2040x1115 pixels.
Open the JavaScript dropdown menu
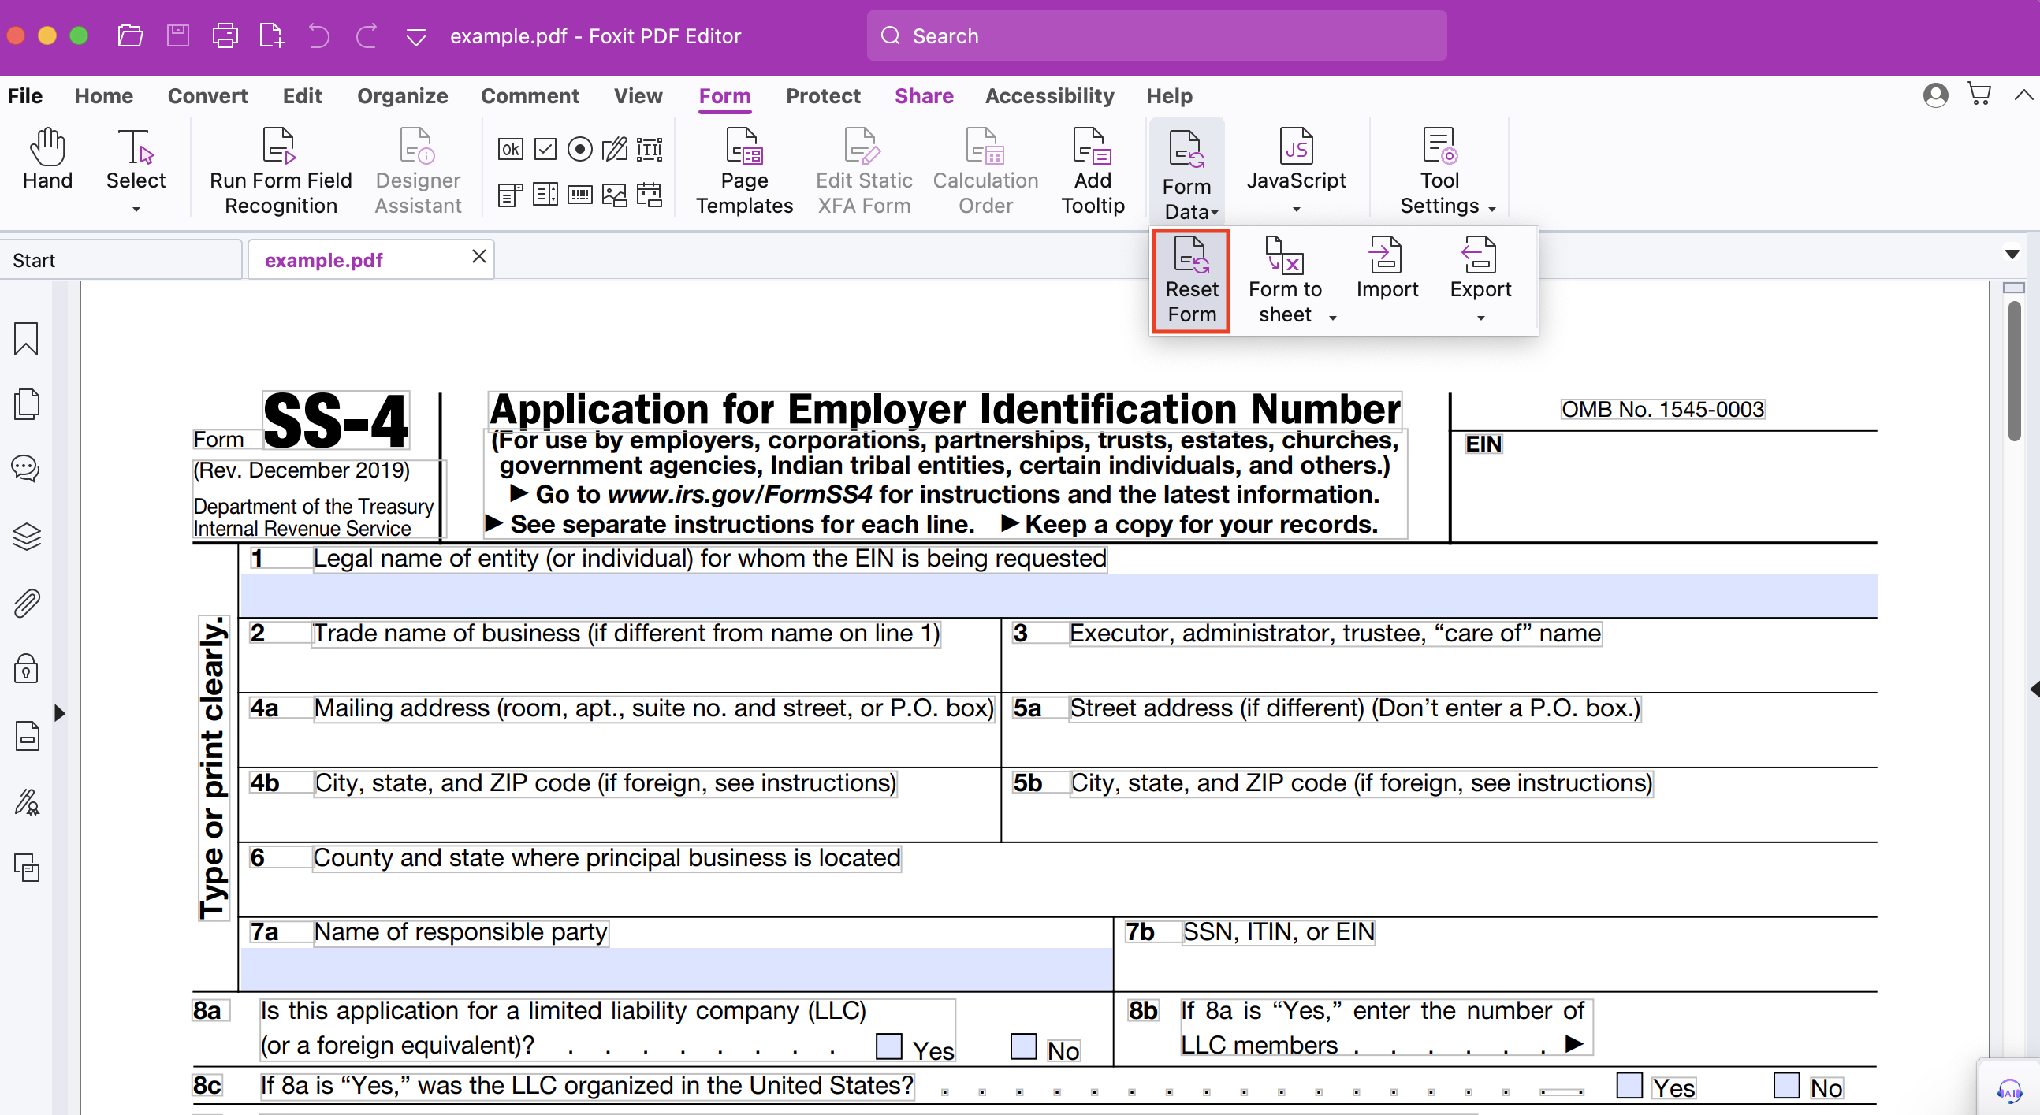coord(1296,210)
